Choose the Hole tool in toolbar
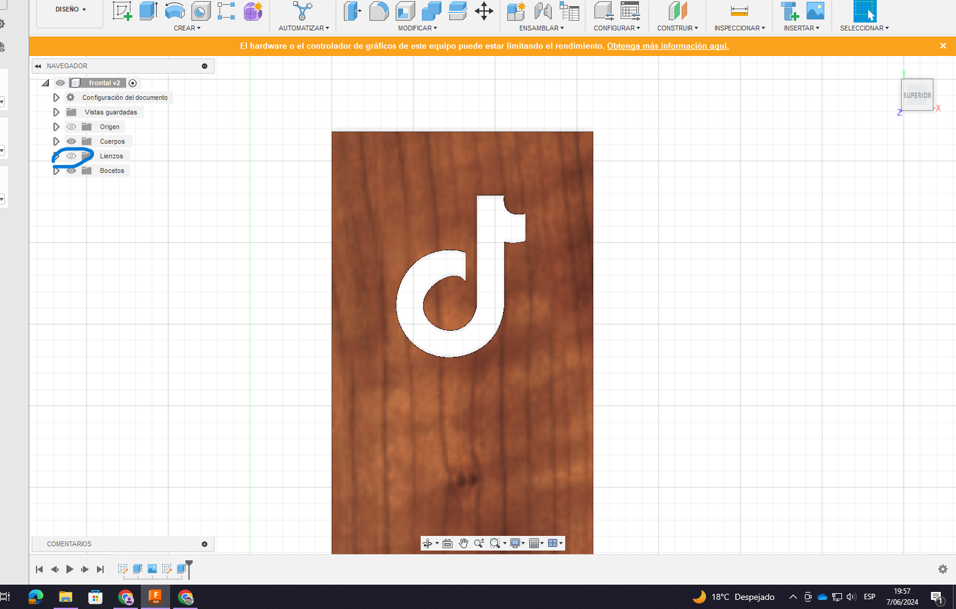 (201, 11)
